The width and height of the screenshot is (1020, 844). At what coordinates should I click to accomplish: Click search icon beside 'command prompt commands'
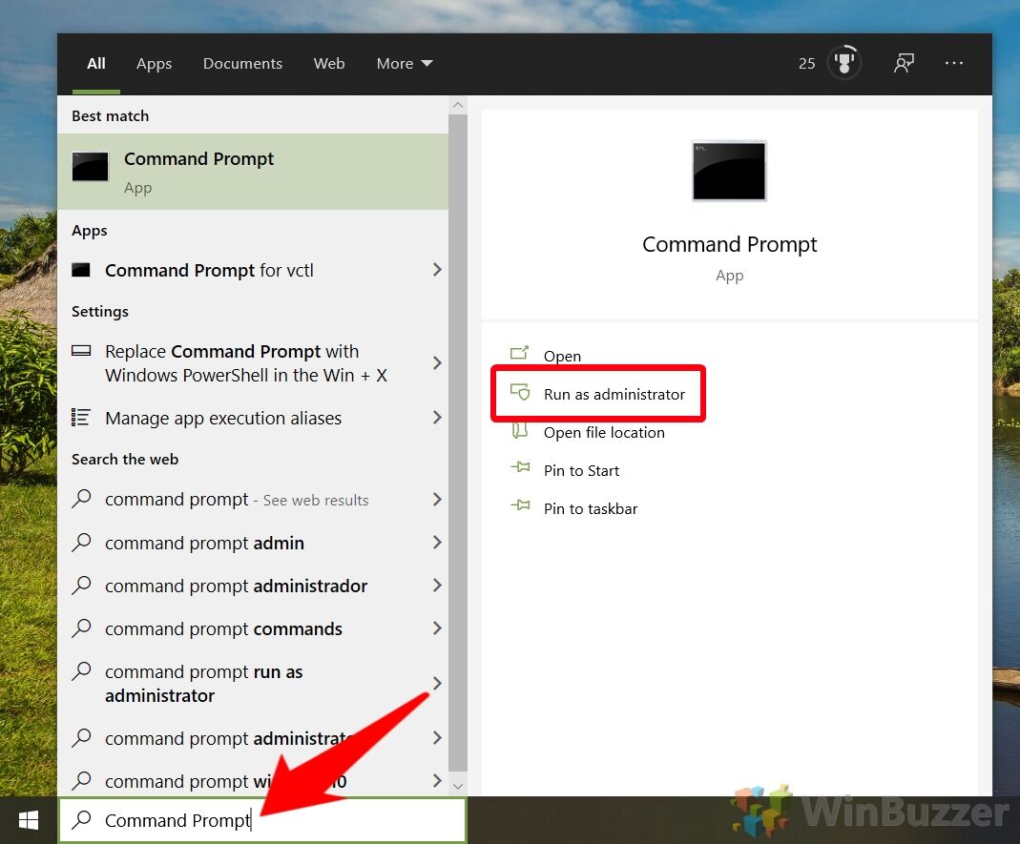[81, 628]
